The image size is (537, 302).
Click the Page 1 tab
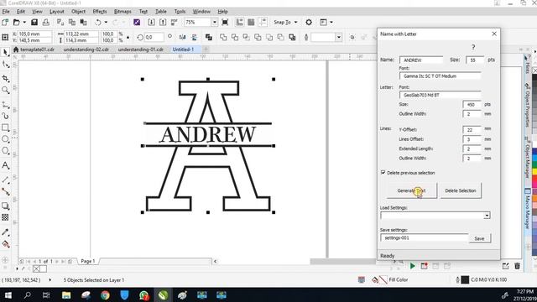pos(87,261)
